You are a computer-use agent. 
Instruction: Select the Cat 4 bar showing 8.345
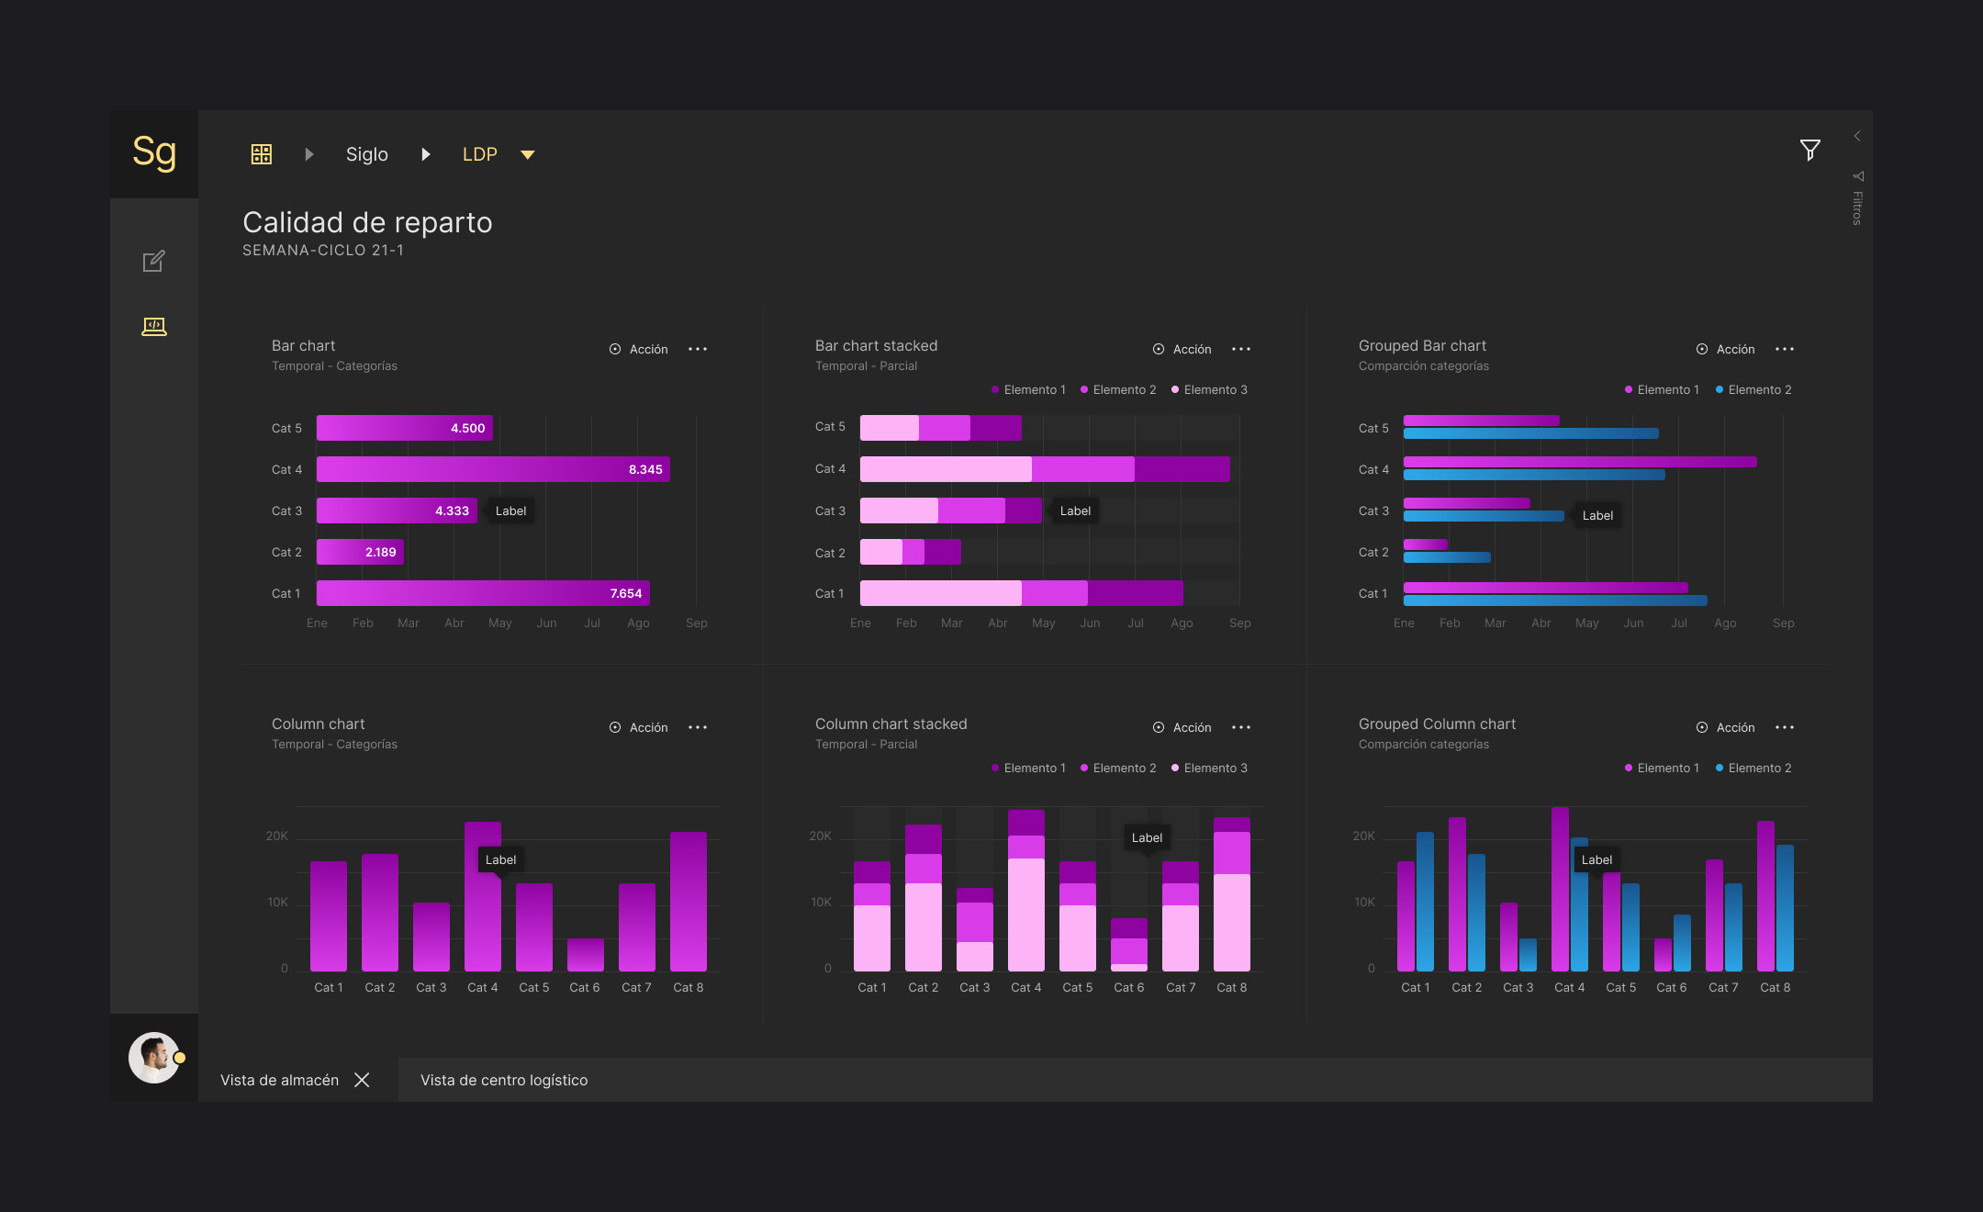[493, 469]
